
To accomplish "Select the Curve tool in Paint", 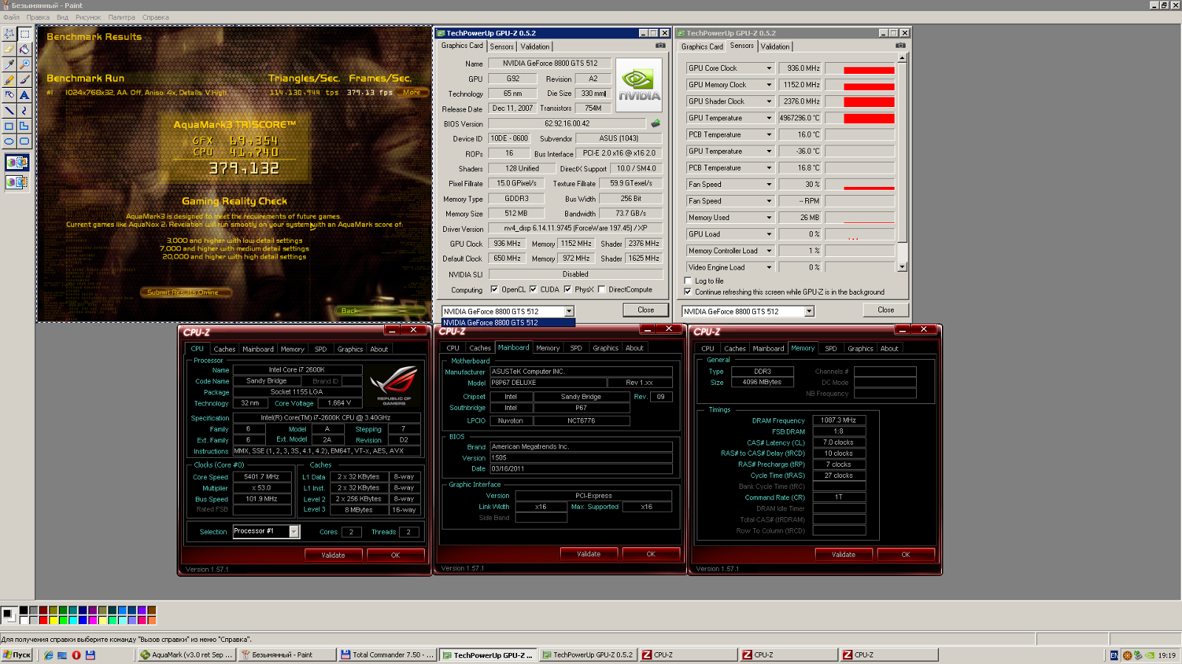I will coord(24,110).
